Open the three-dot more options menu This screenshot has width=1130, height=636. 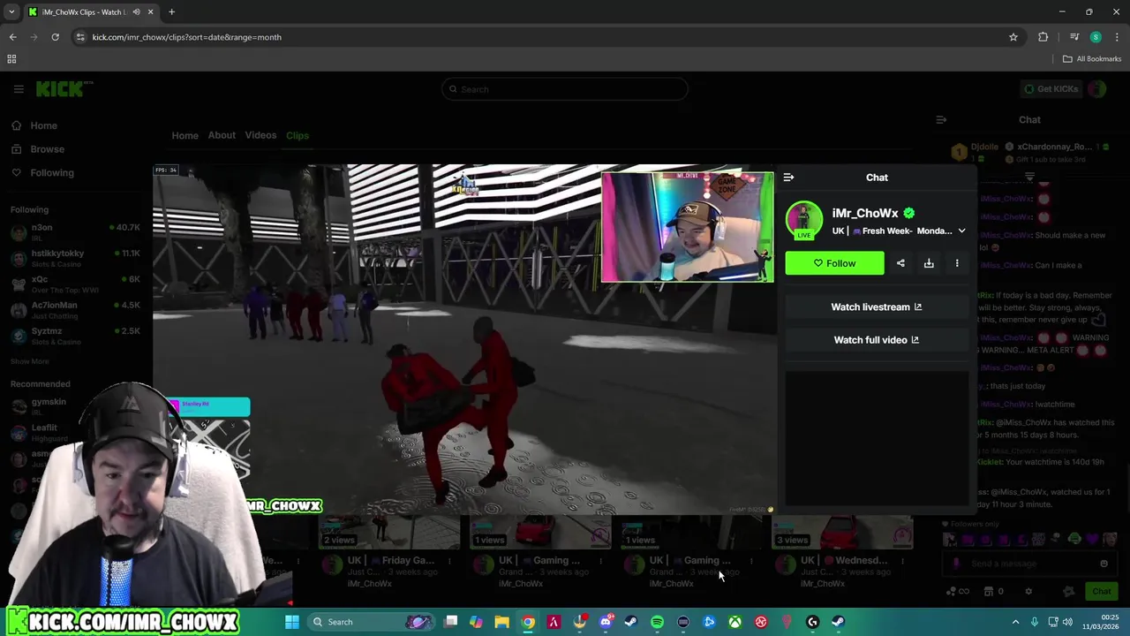[957, 263]
